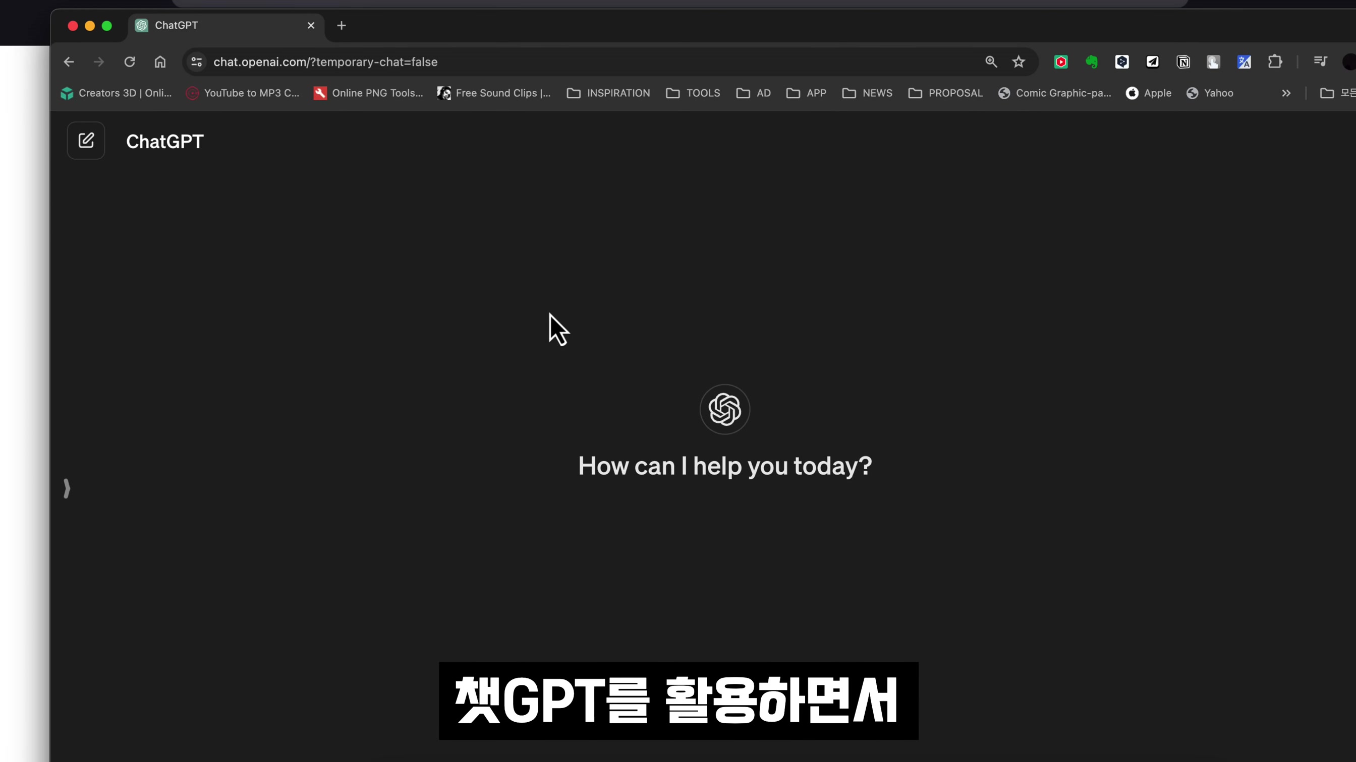1356x762 pixels.
Task: Select the ChatGPT browser tab
Action: (227, 25)
